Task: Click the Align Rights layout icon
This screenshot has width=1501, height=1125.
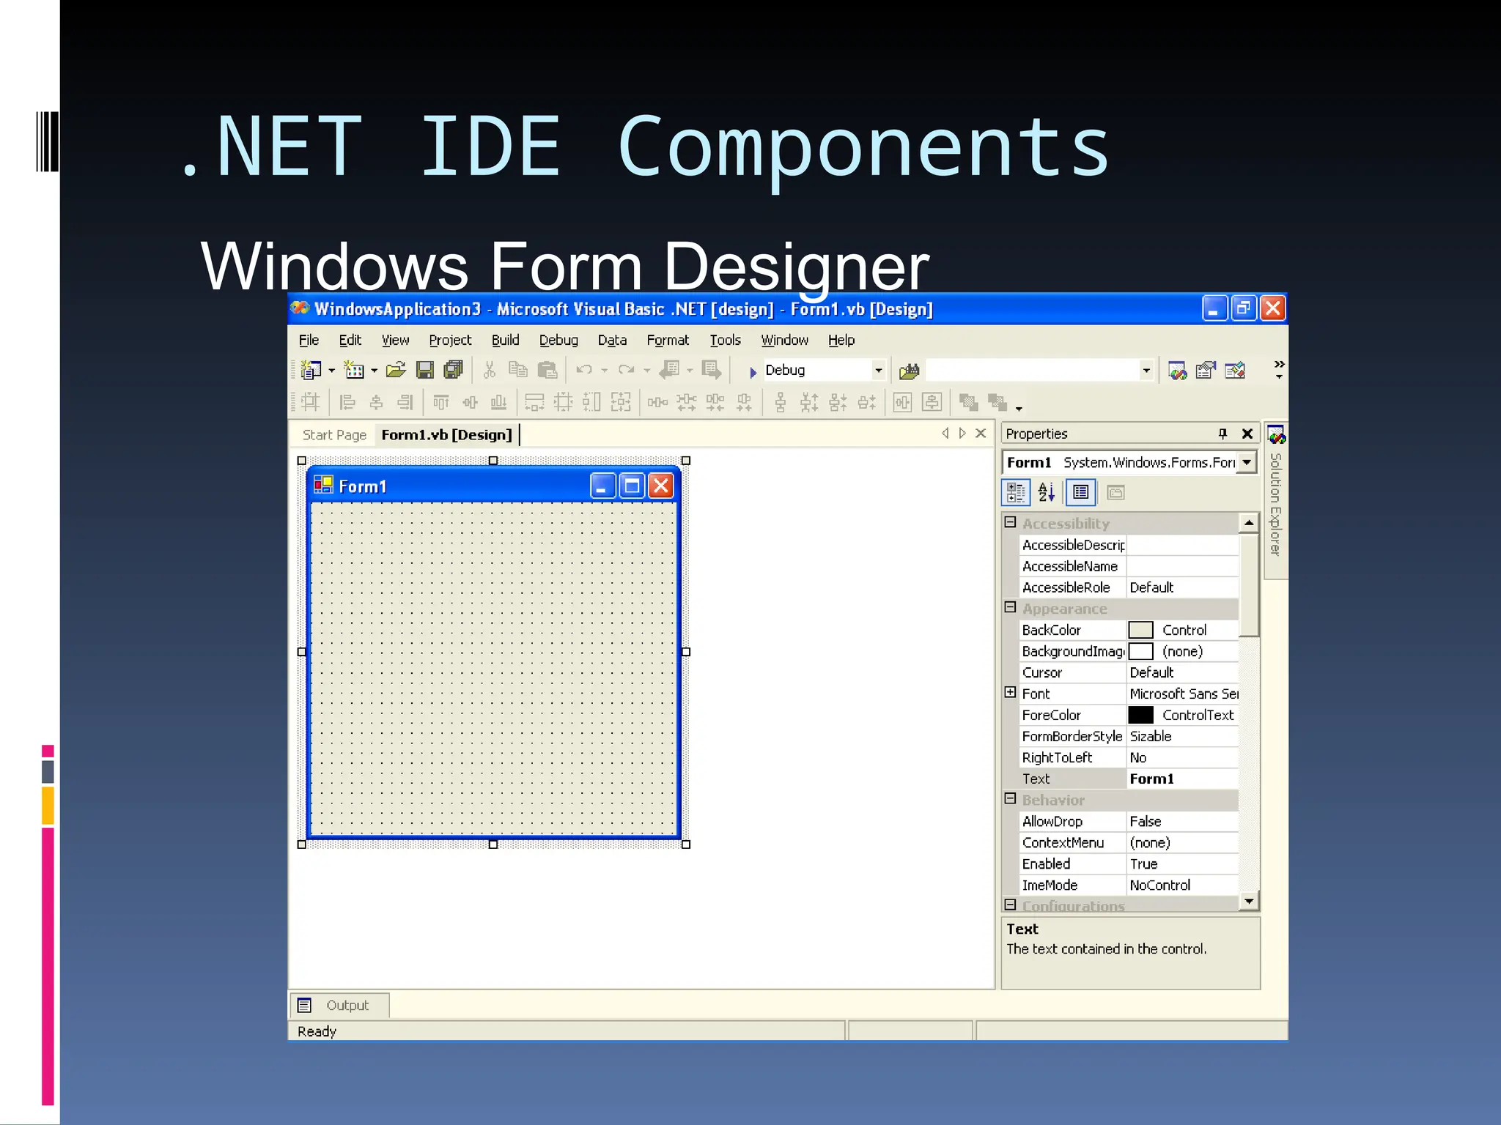Action: tap(405, 402)
